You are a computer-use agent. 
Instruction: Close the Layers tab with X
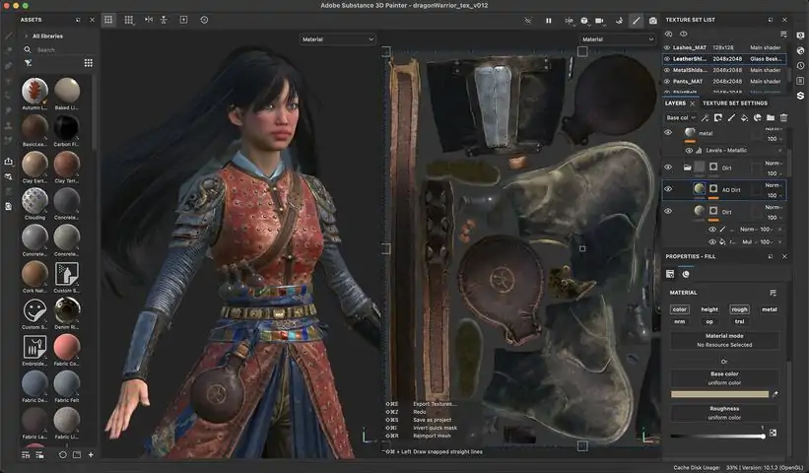pyautogui.click(x=693, y=103)
